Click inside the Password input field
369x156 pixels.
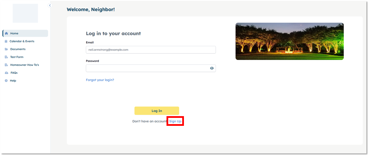(147, 68)
